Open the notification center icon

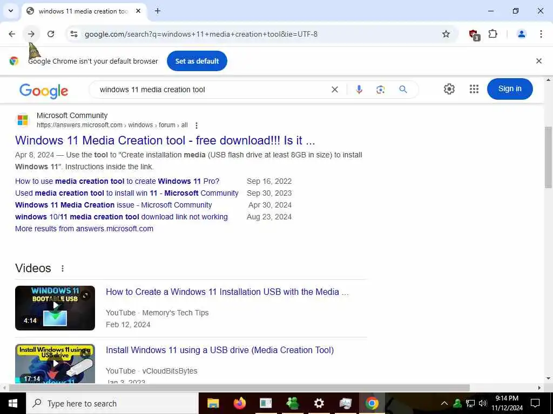535,403
